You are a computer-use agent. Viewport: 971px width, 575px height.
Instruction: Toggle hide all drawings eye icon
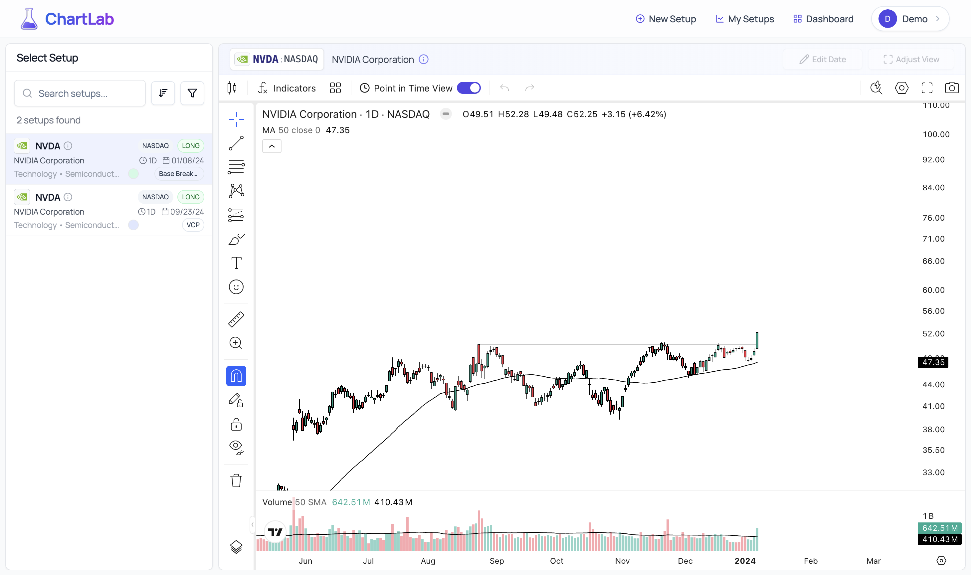pos(236,448)
